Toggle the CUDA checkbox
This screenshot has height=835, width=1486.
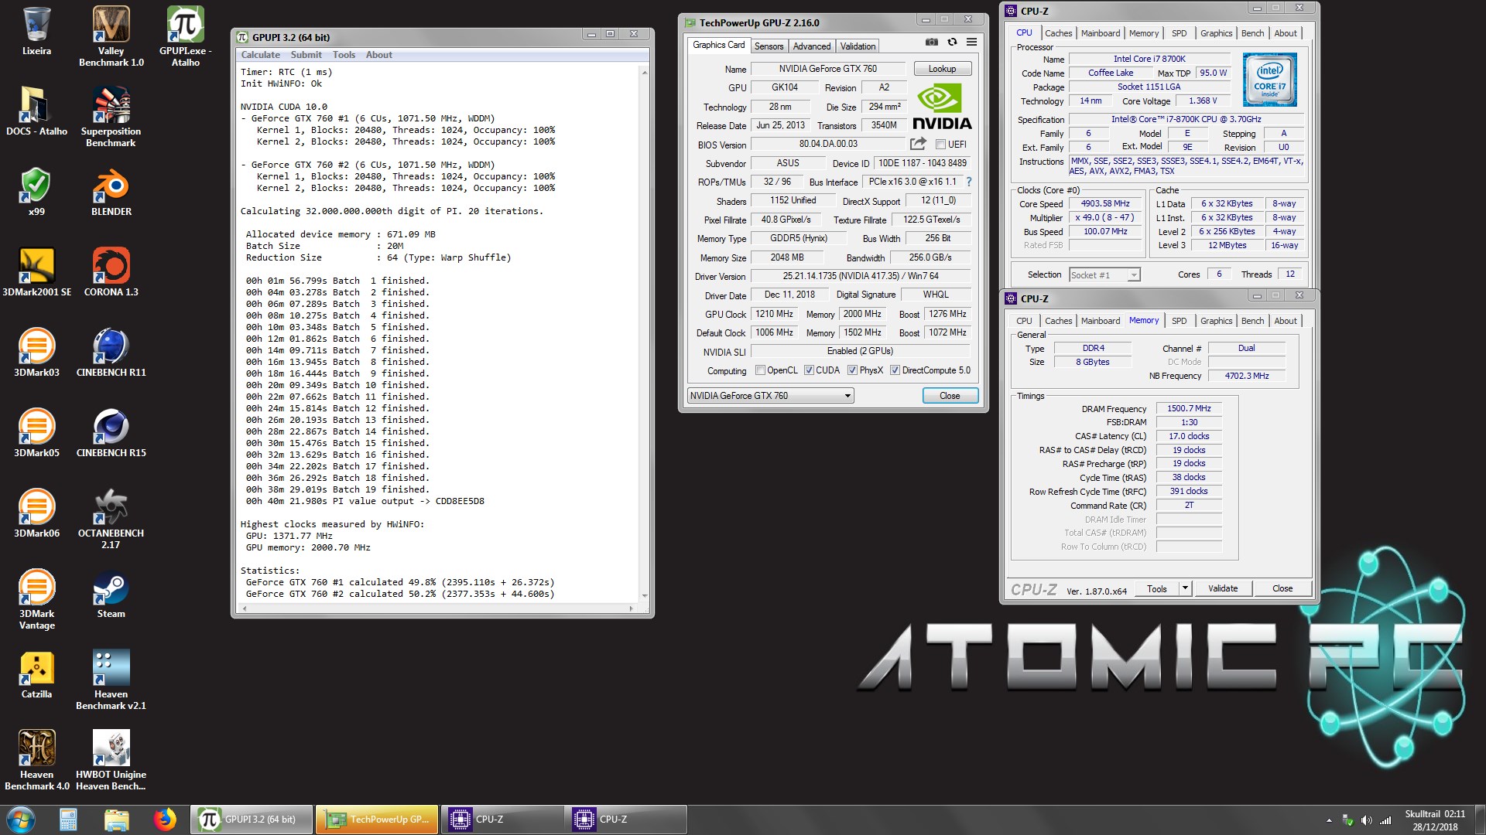(x=809, y=370)
